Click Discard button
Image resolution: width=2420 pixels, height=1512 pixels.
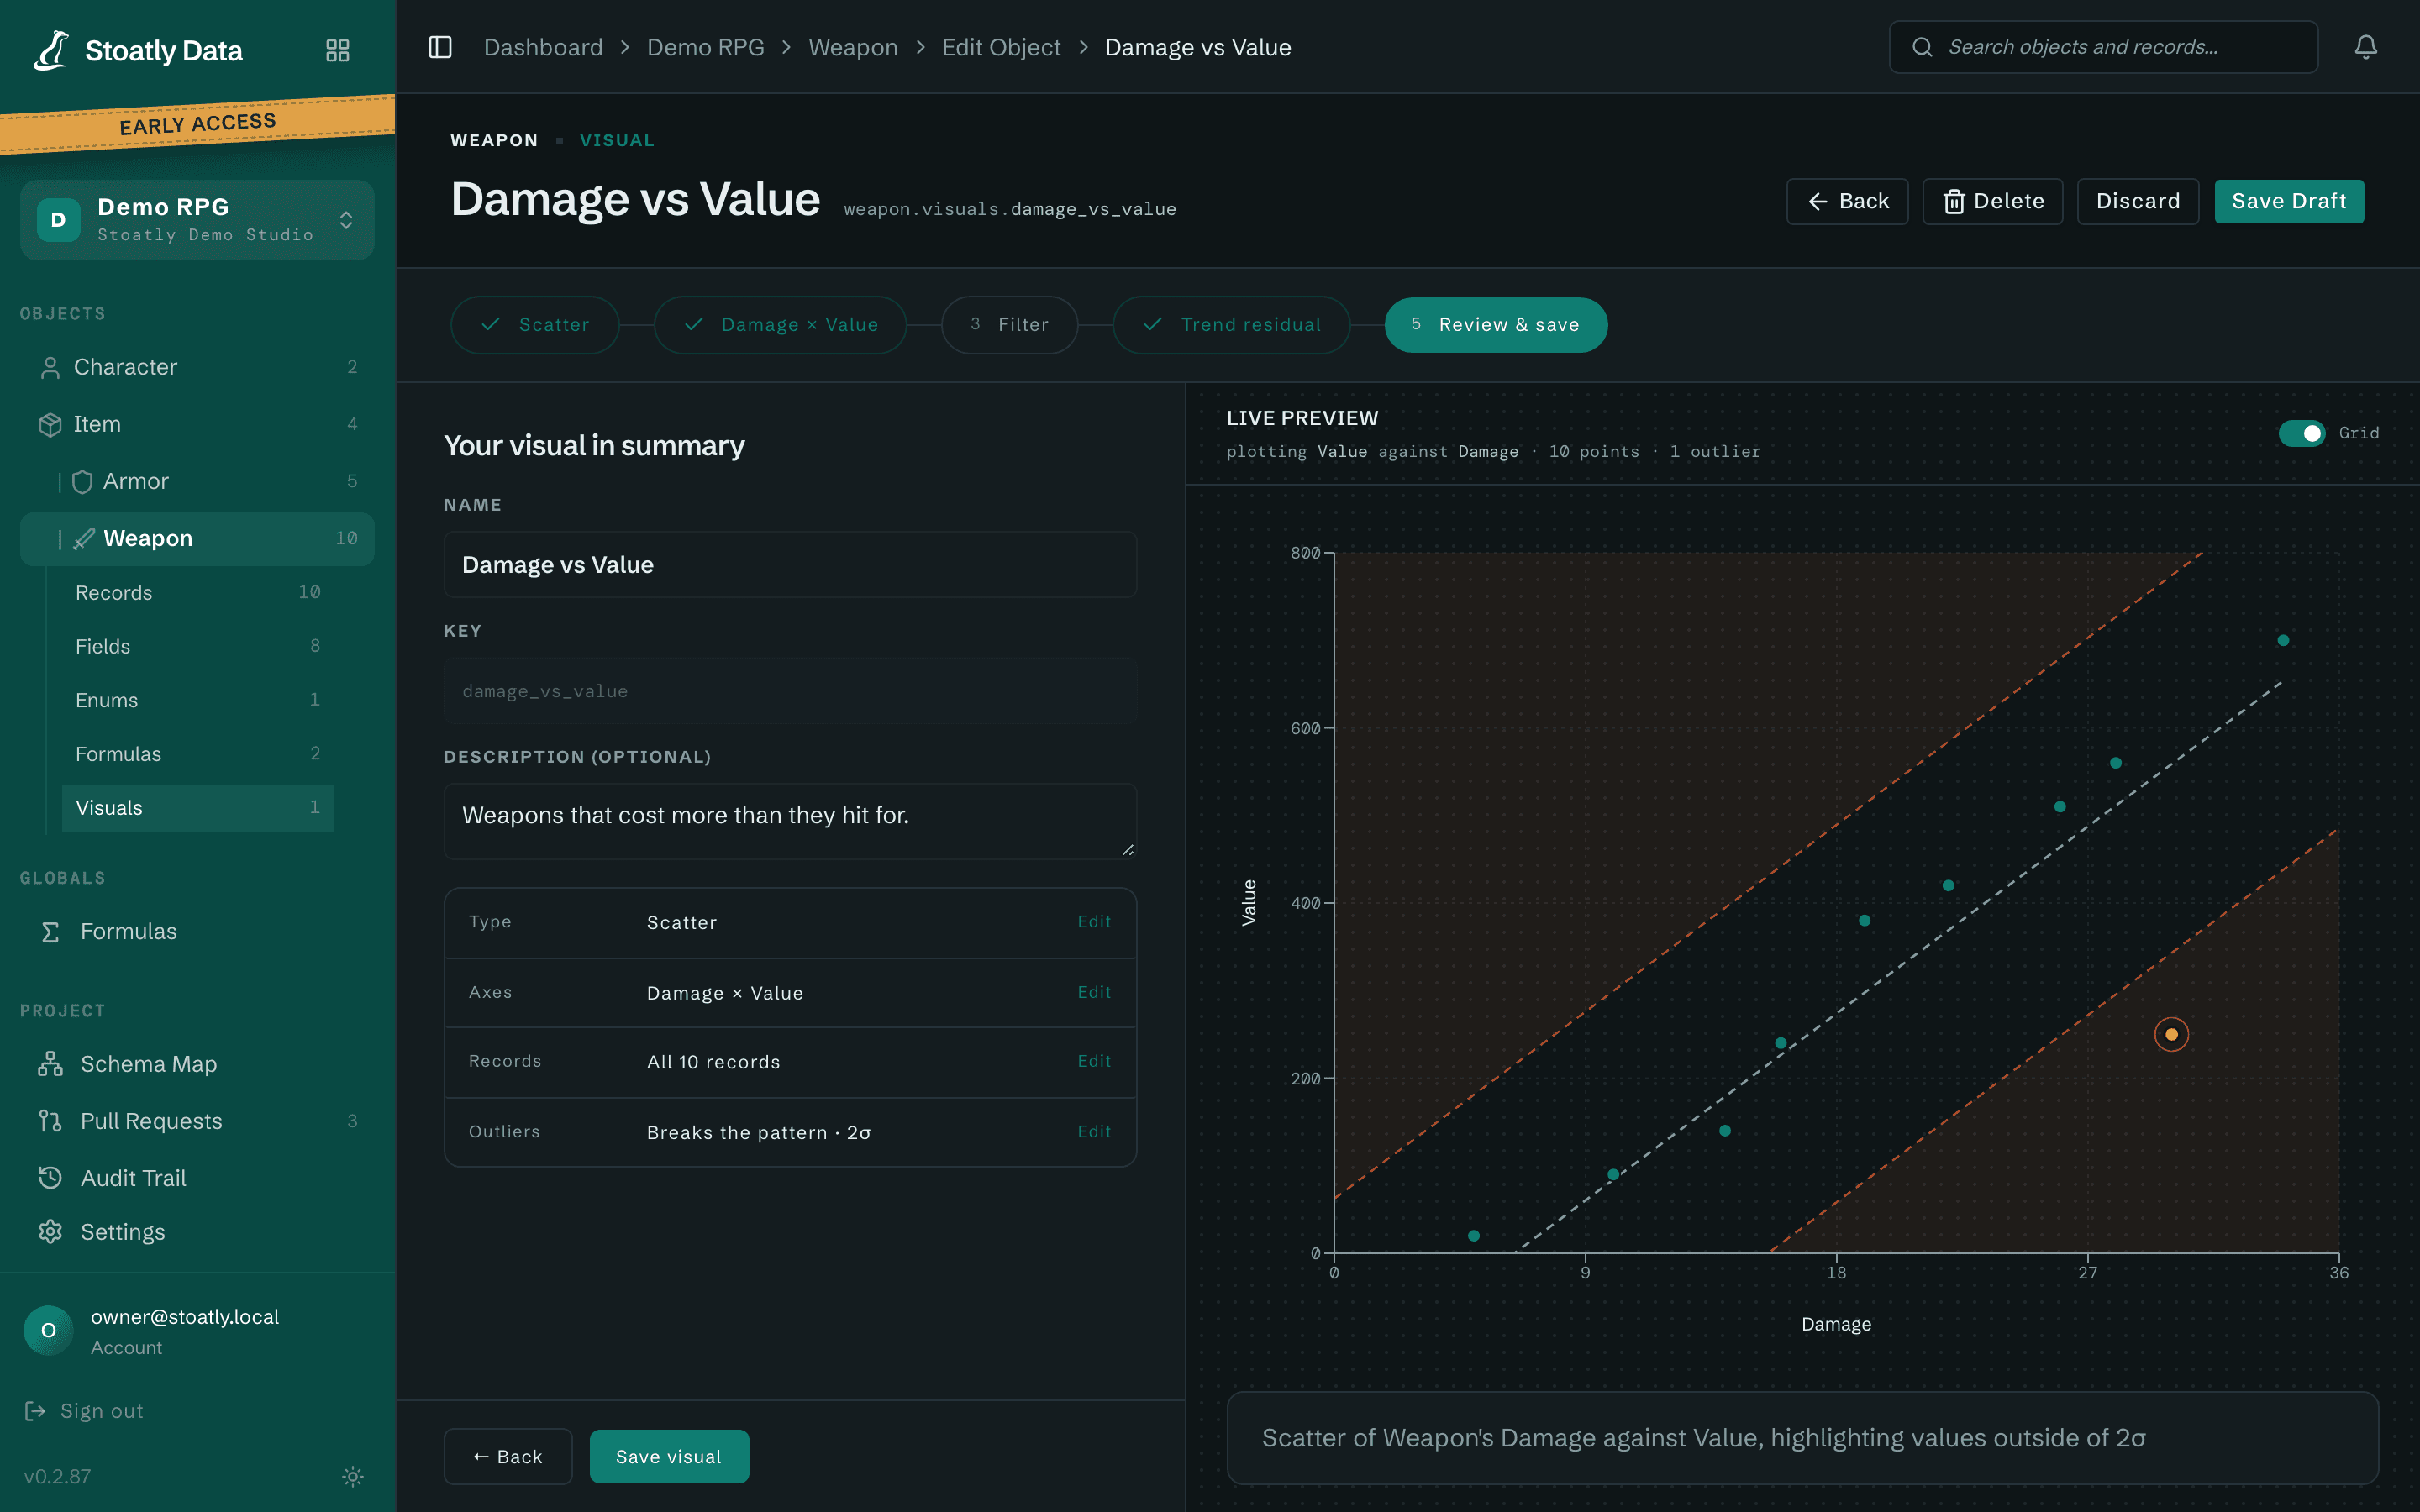[x=2137, y=202]
